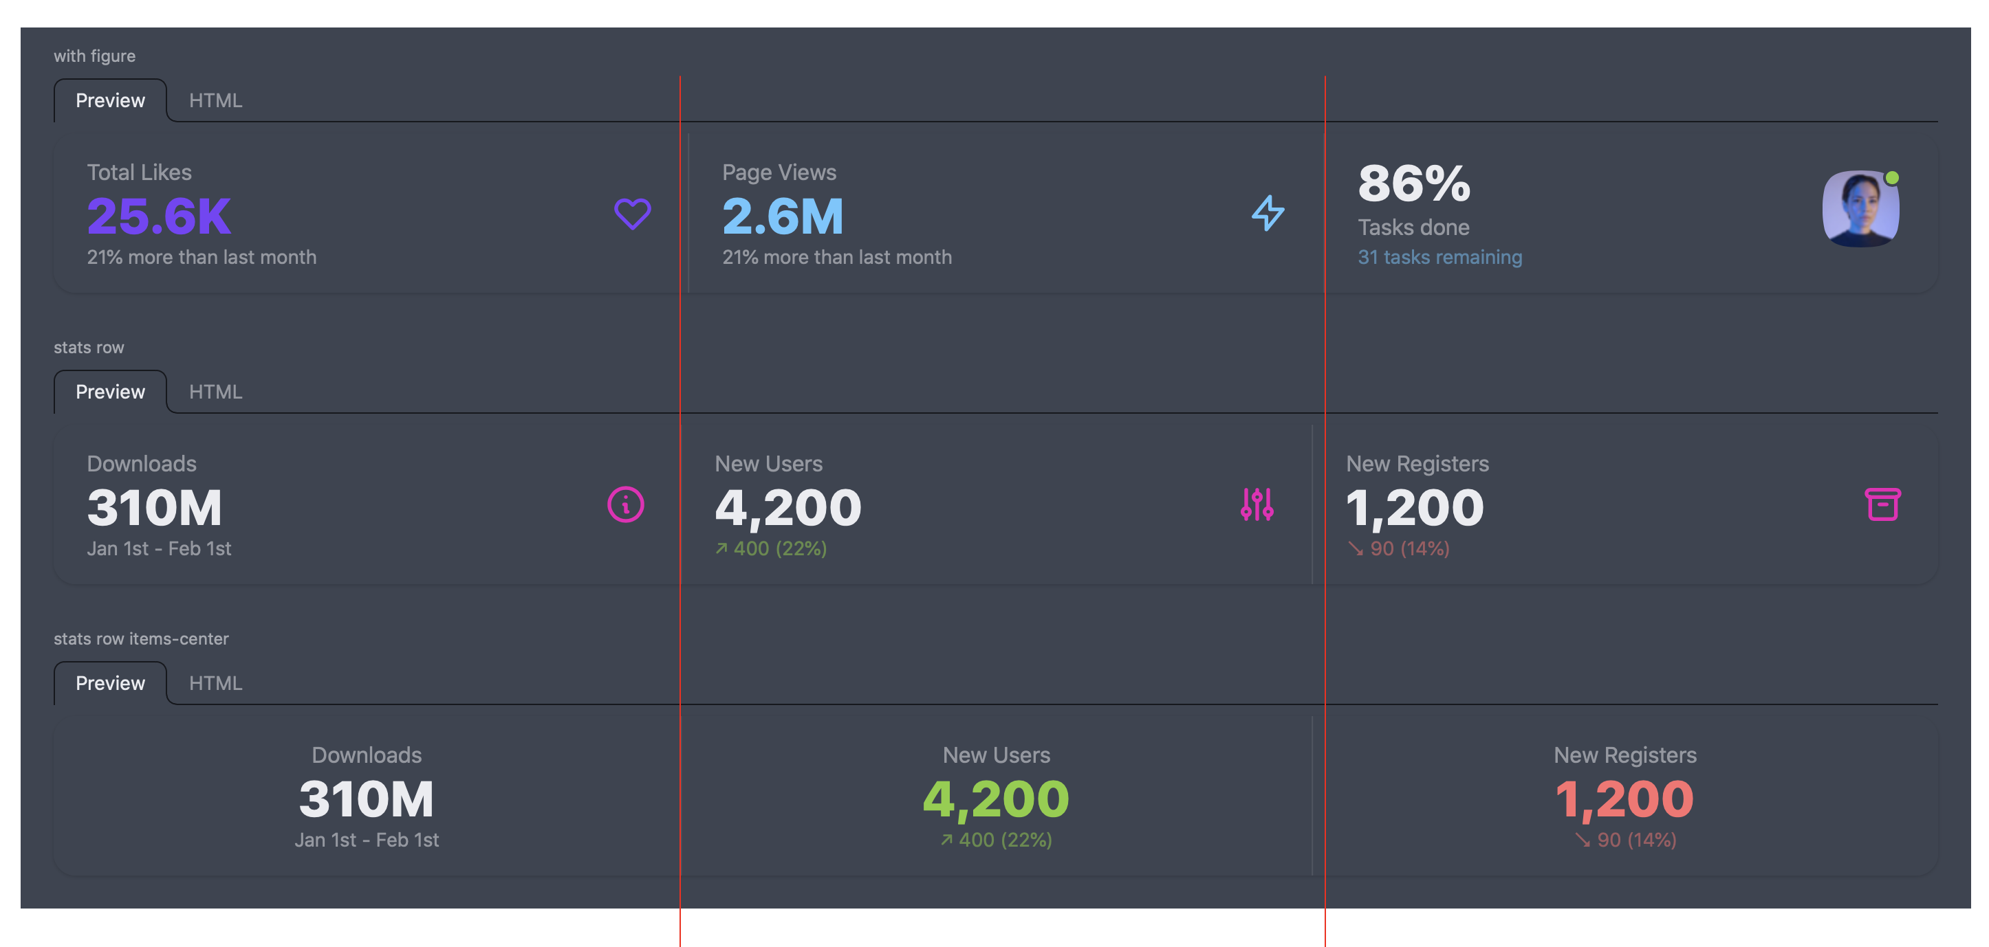Click the green 4,200 New Users figure
1989x947 pixels.
point(995,799)
